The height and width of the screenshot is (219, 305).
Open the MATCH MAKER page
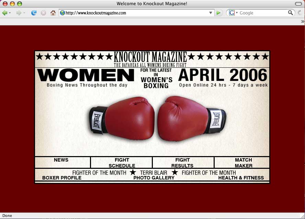(x=243, y=163)
